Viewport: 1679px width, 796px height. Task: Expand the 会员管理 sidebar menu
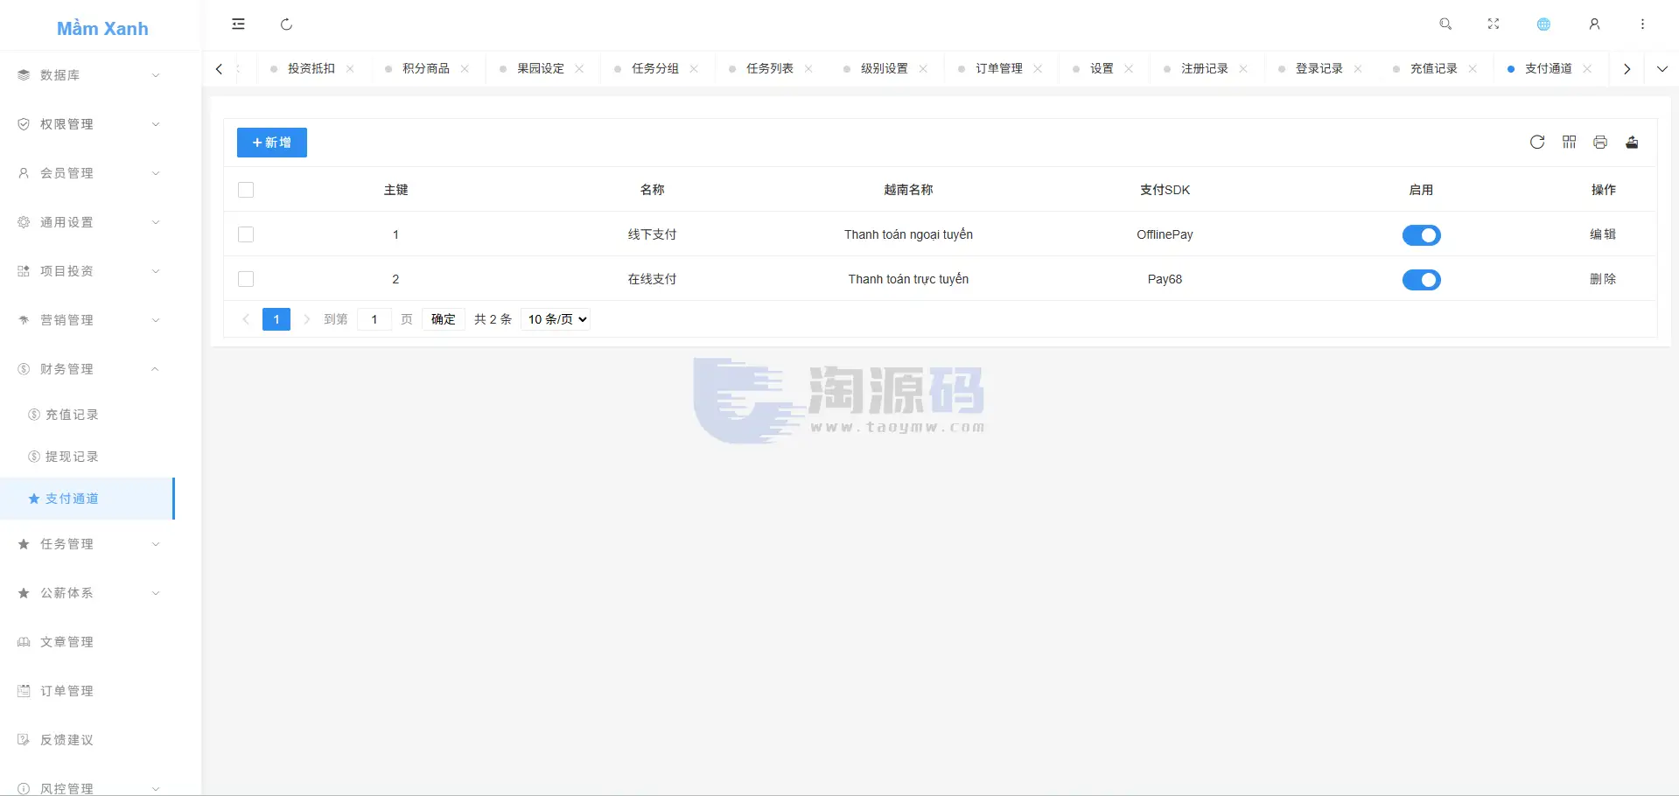[x=87, y=173]
